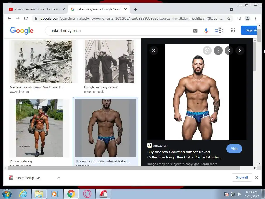Click the browser forward arrow
The height and width of the screenshot is (199, 265).
point(18,18)
